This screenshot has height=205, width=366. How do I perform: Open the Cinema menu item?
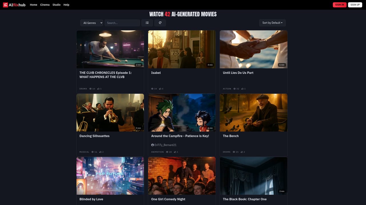[45, 5]
